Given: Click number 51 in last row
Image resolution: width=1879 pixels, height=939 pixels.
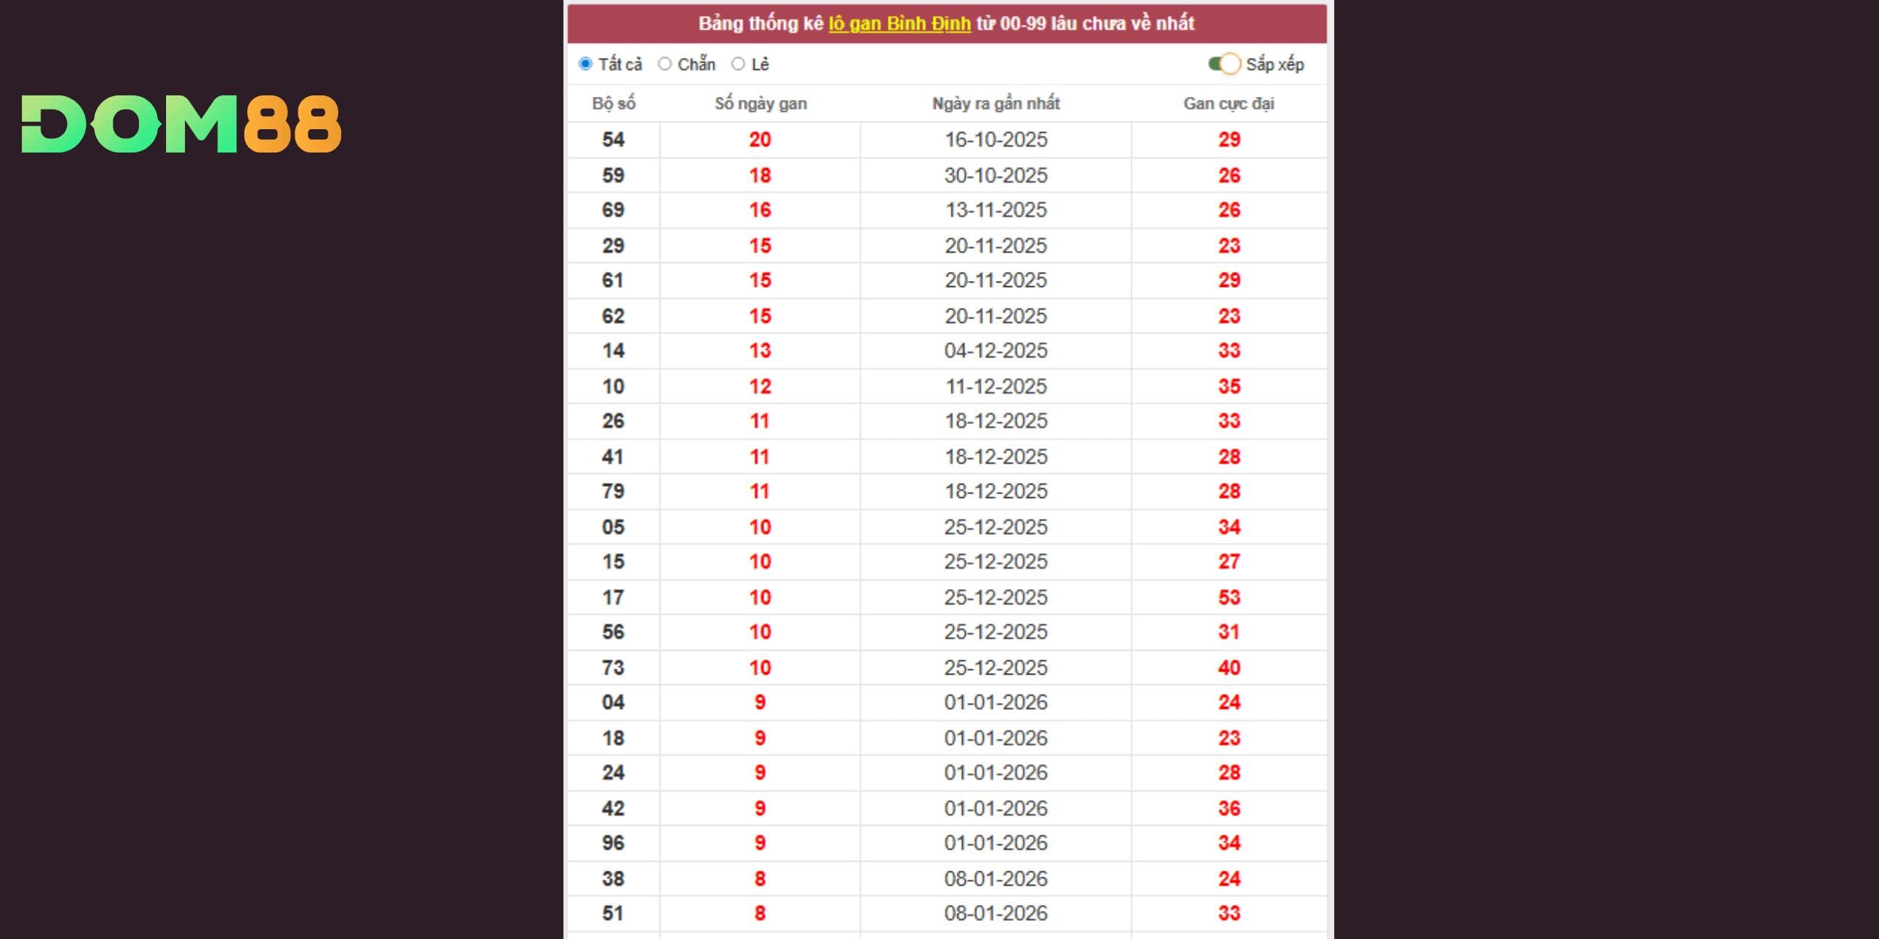Looking at the screenshot, I should point(613,913).
